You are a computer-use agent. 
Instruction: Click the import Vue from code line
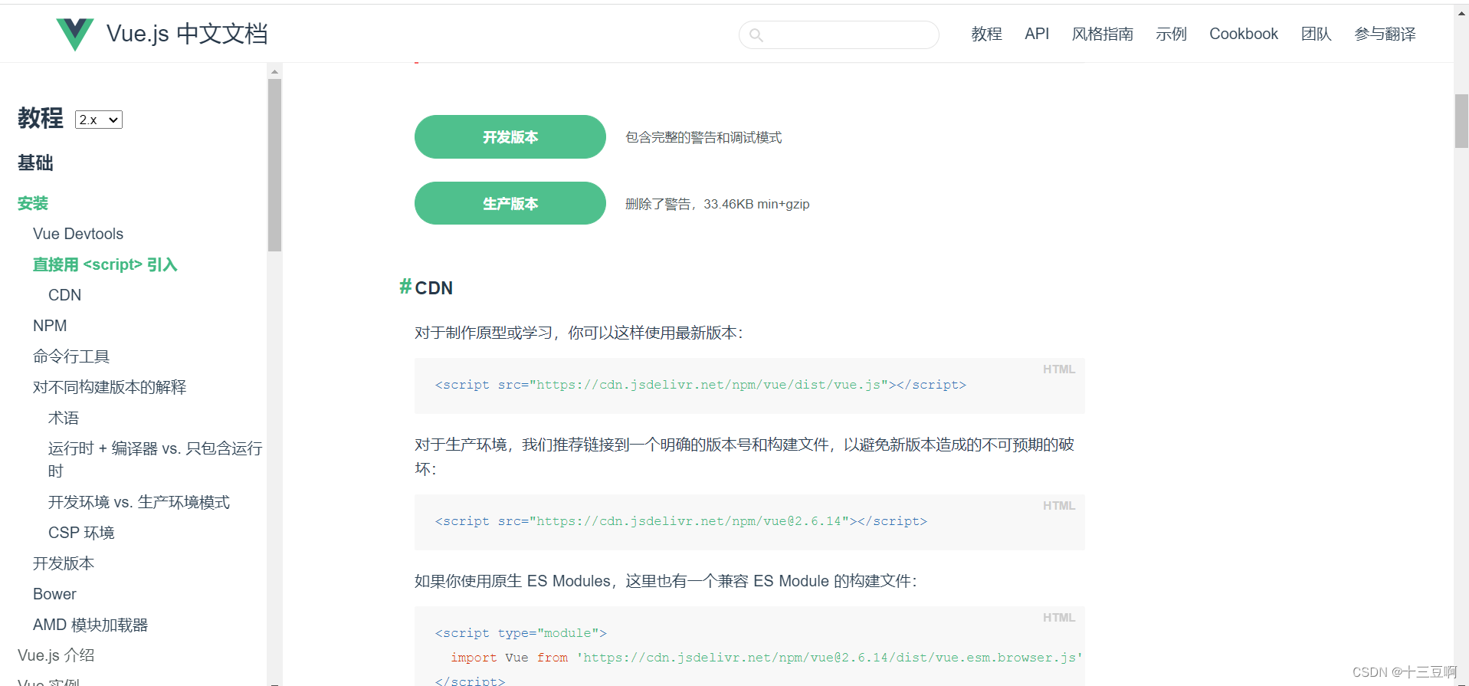pos(766,658)
